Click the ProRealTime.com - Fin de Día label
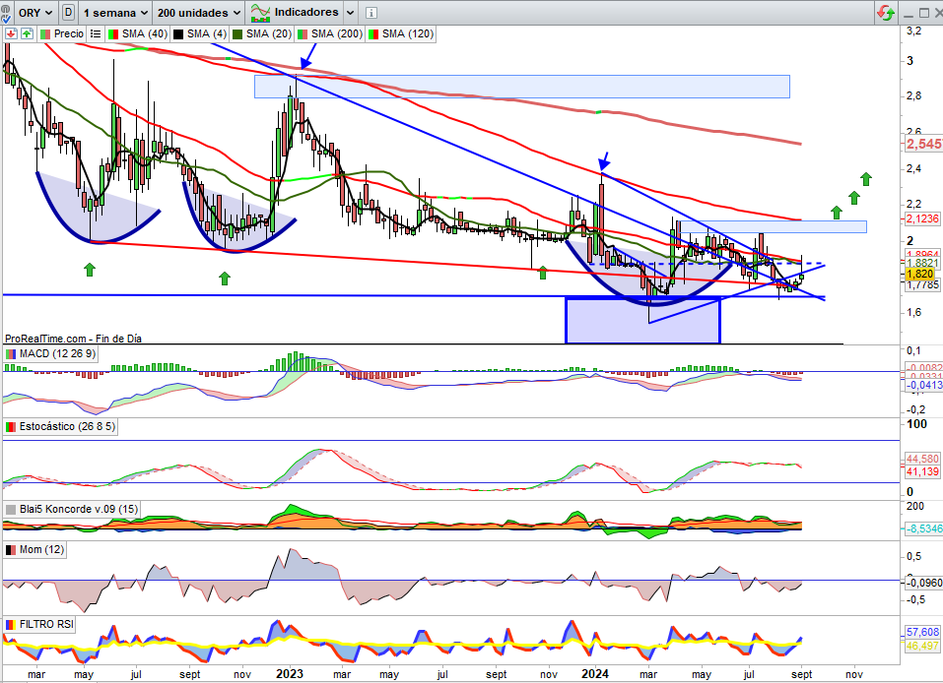The image size is (943, 683). (x=73, y=339)
